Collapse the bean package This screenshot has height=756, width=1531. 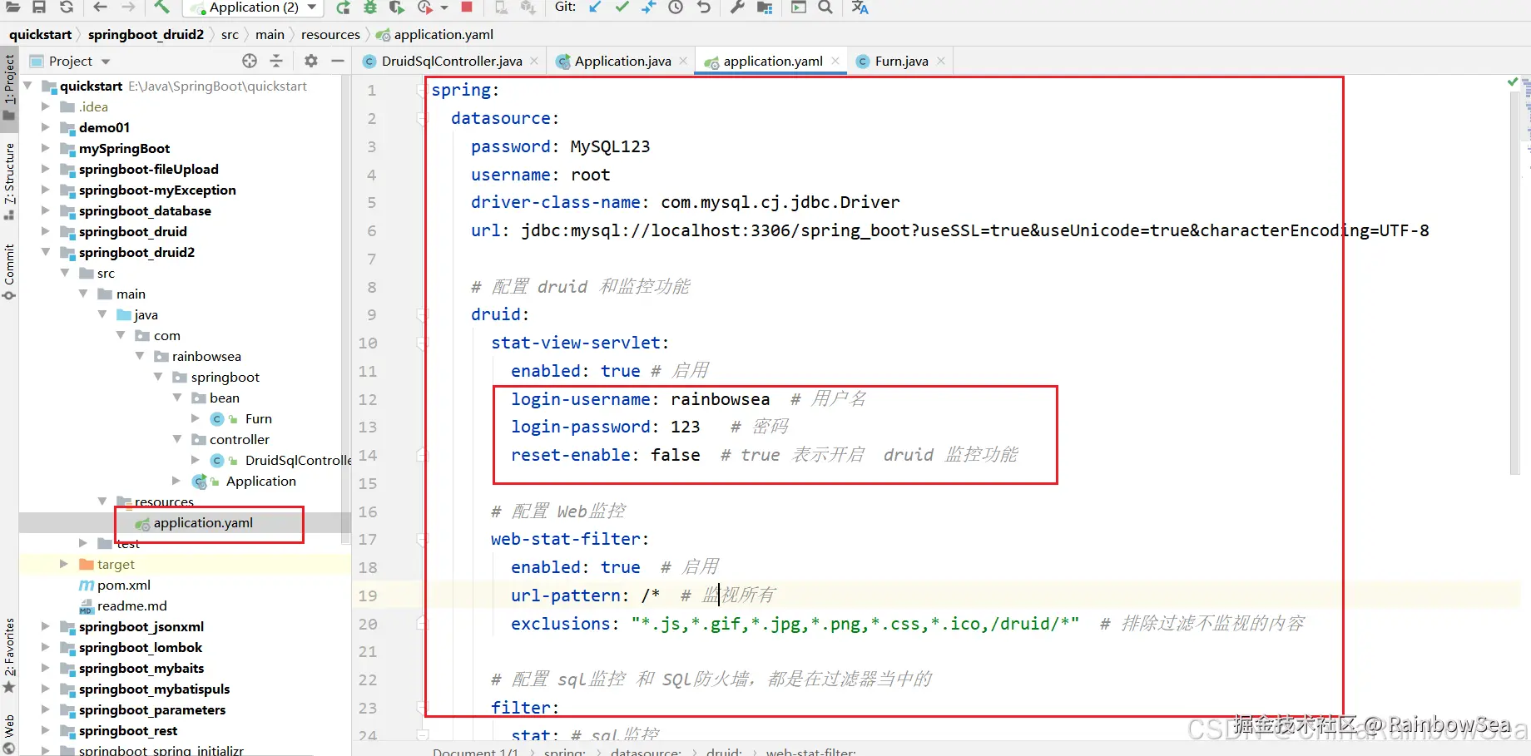pyautogui.click(x=177, y=398)
